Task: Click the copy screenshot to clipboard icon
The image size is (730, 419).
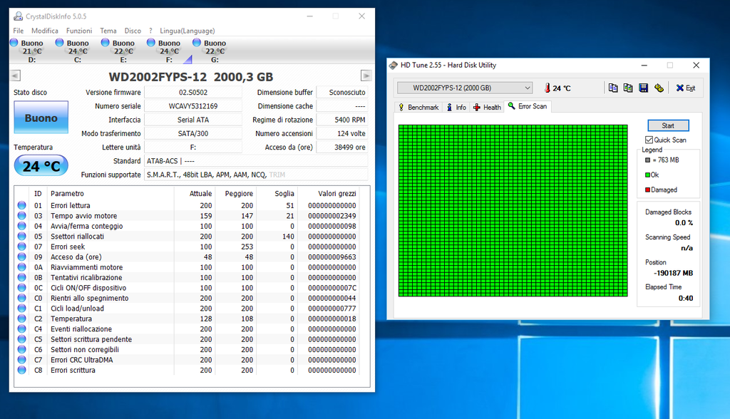Action: point(628,88)
